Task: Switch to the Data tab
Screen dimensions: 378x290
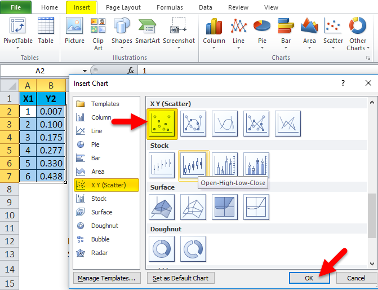Action: [x=206, y=7]
